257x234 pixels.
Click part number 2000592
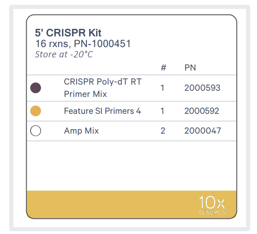202,111
